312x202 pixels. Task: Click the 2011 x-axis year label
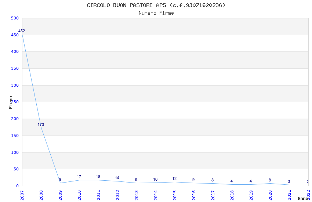coord(98,195)
